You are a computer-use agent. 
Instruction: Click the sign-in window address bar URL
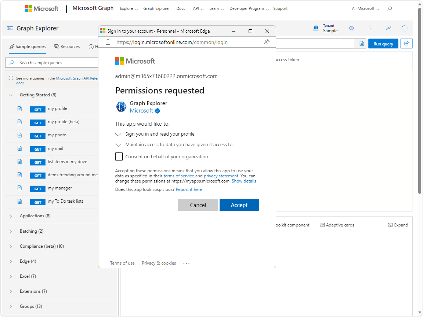click(x=172, y=42)
